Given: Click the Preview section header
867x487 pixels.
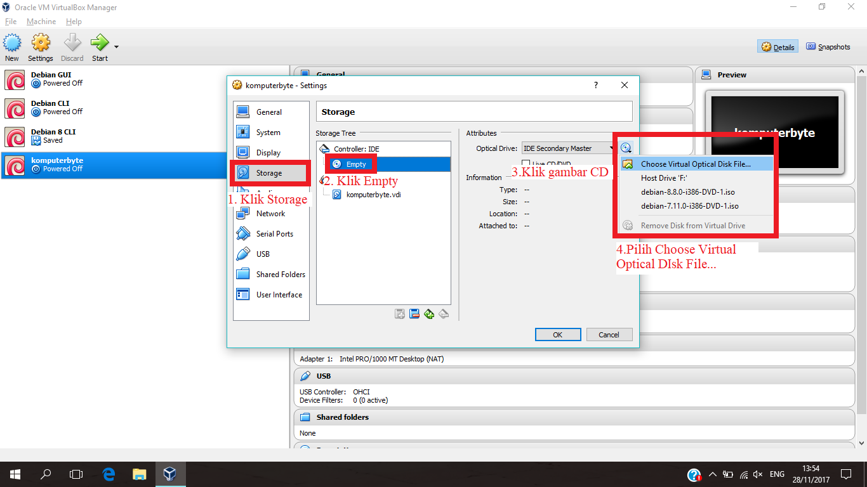Looking at the screenshot, I should click(x=774, y=75).
